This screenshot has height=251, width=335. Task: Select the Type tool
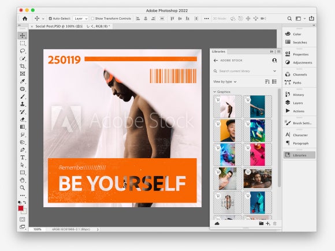coord(23,158)
